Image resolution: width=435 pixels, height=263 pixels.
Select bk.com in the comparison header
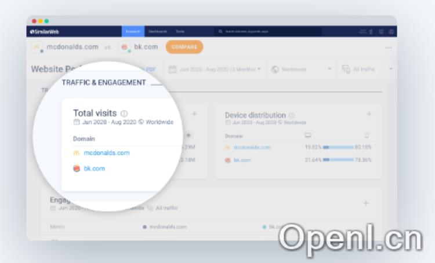(146, 47)
